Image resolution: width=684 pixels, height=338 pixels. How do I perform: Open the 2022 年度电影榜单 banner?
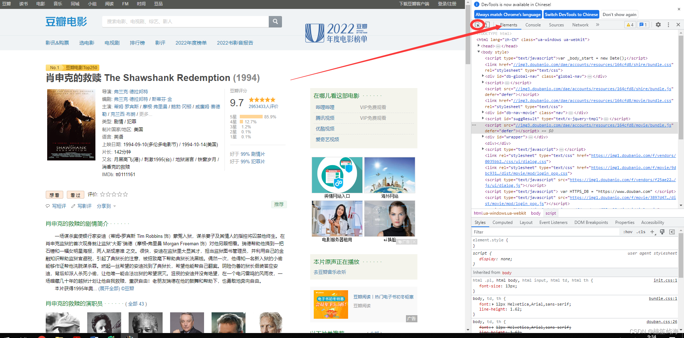[336, 33]
